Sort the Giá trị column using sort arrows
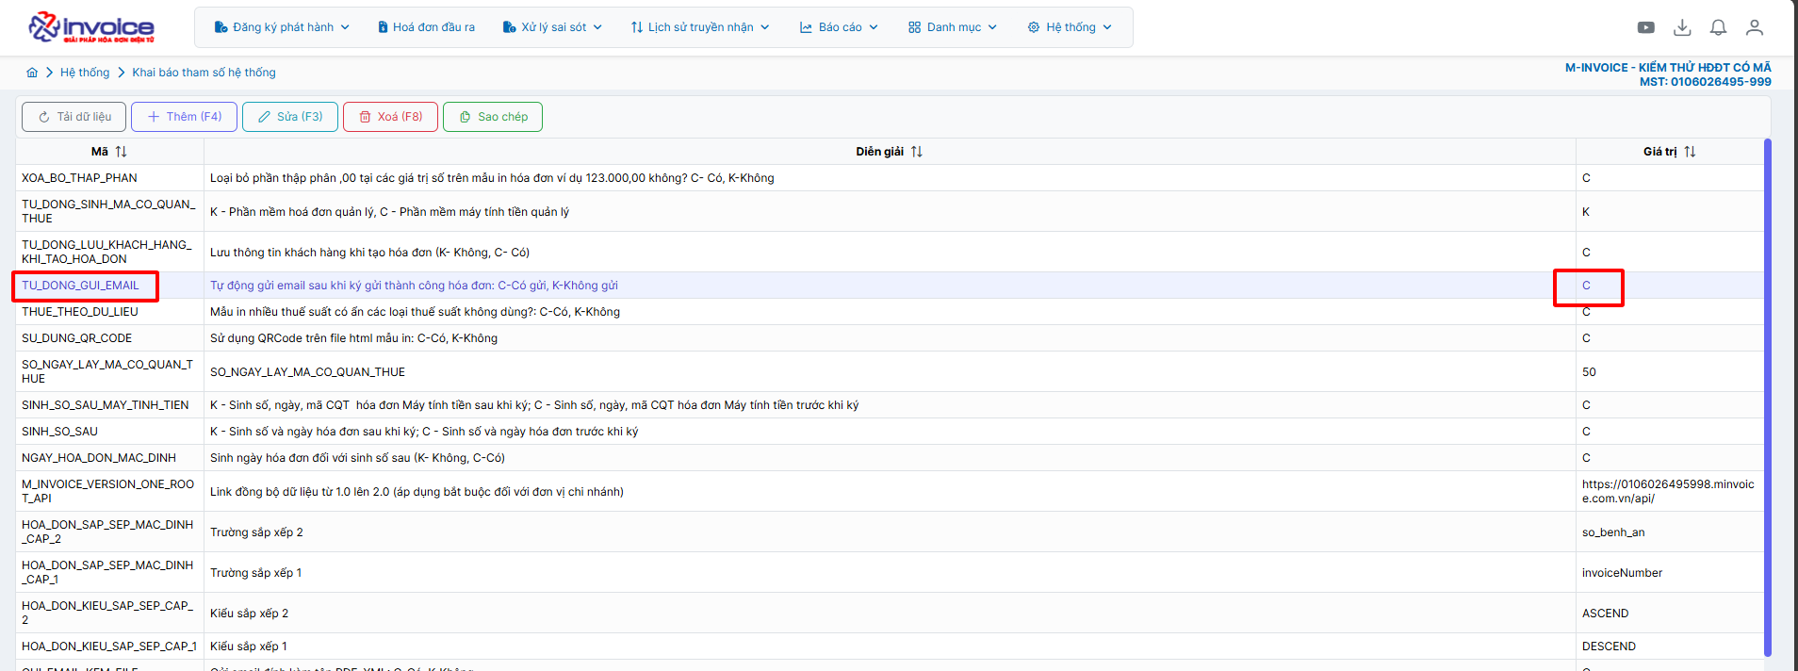Viewport: 1798px width, 671px height. pyautogui.click(x=1690, y=152)
